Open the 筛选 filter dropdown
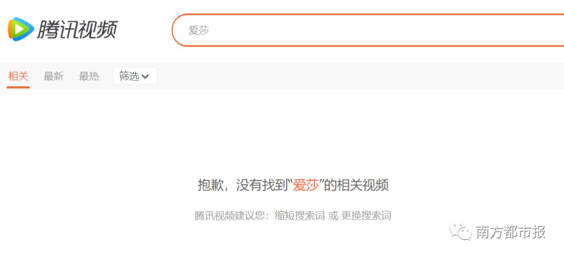Image resolution: width=564 pixels, height=257 pixels. tap(135, 76)
